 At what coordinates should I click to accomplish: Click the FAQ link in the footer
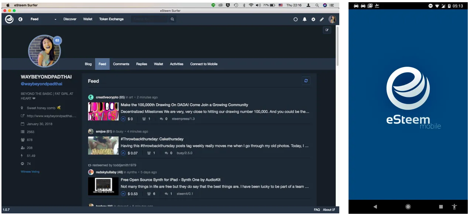(317, 210)
